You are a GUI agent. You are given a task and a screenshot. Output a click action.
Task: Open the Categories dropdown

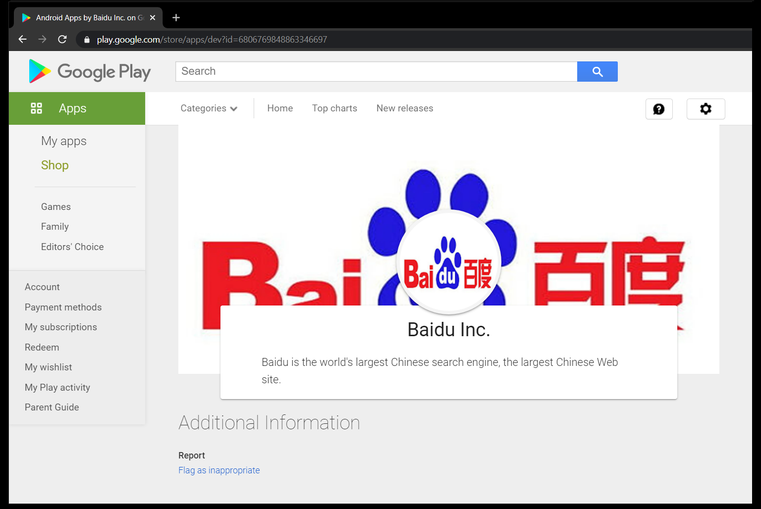(x=208, y=108)
